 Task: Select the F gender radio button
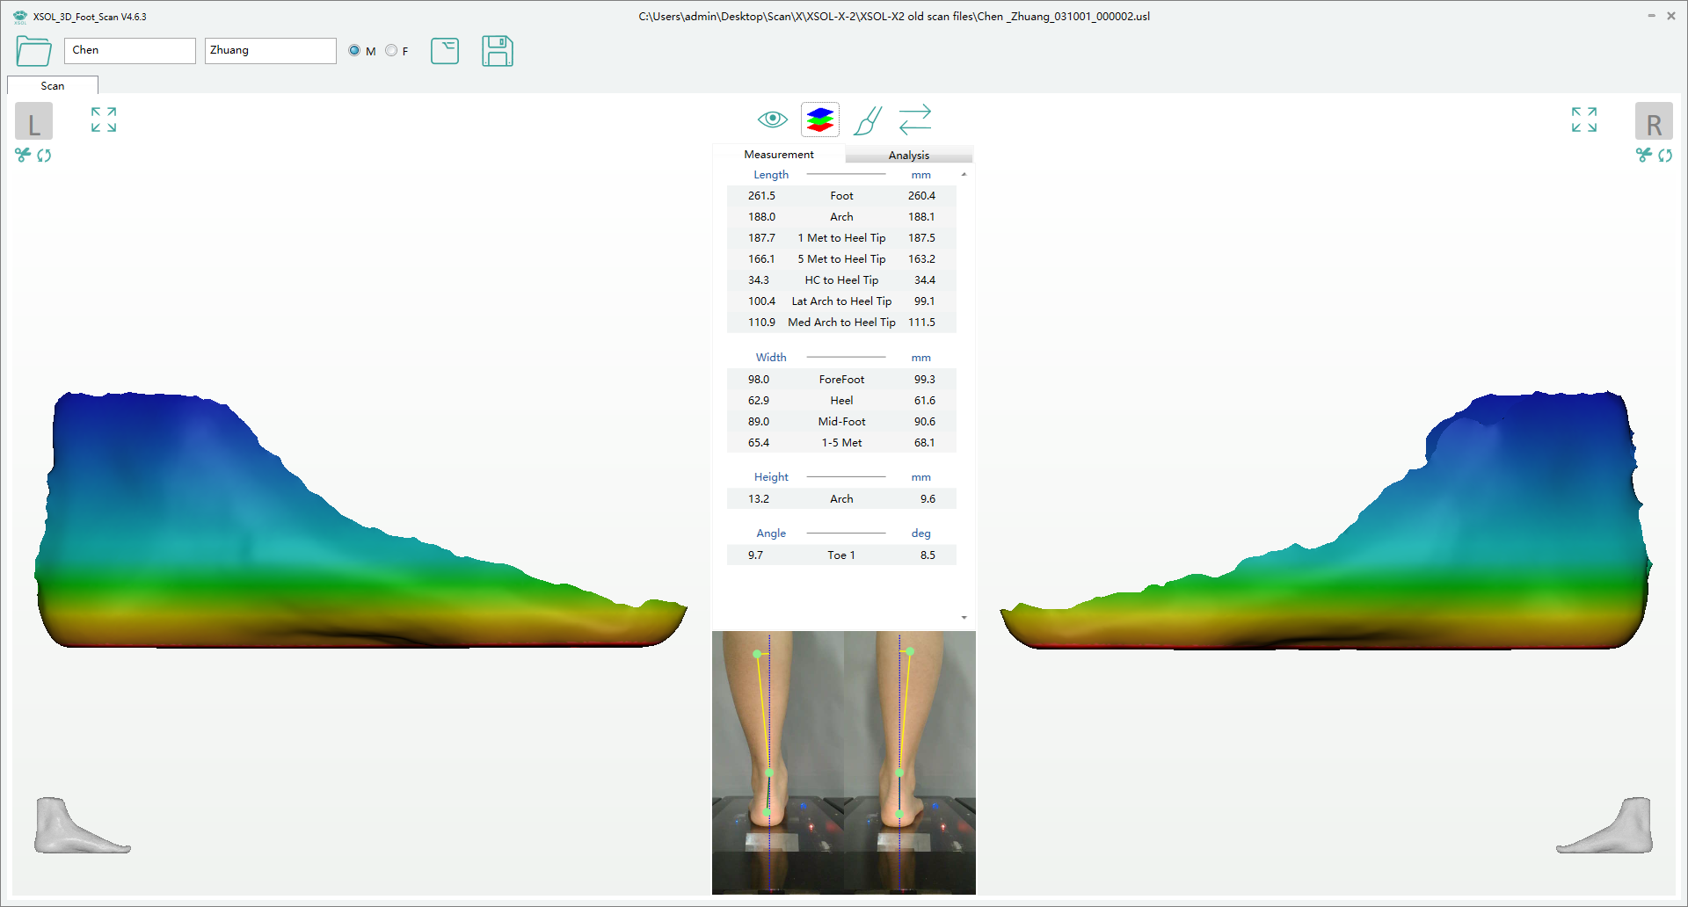click(x=391, y=51)
